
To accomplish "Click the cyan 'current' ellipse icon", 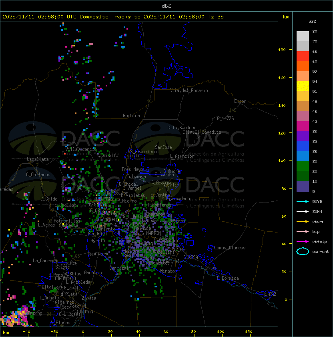I will point(303,251).
